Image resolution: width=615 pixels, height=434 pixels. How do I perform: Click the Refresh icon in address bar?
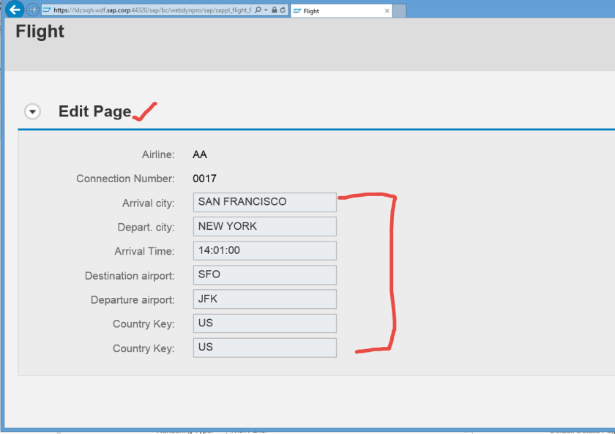(283, 10)
